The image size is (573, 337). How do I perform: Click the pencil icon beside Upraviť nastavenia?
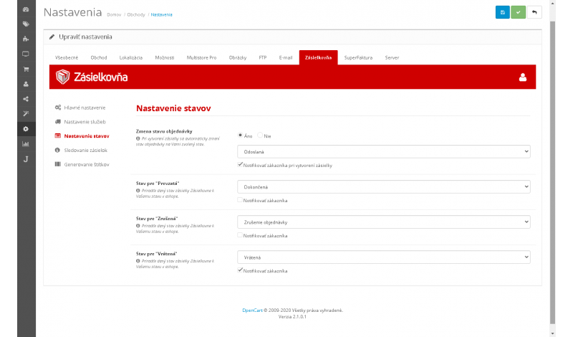click(52, 37)
